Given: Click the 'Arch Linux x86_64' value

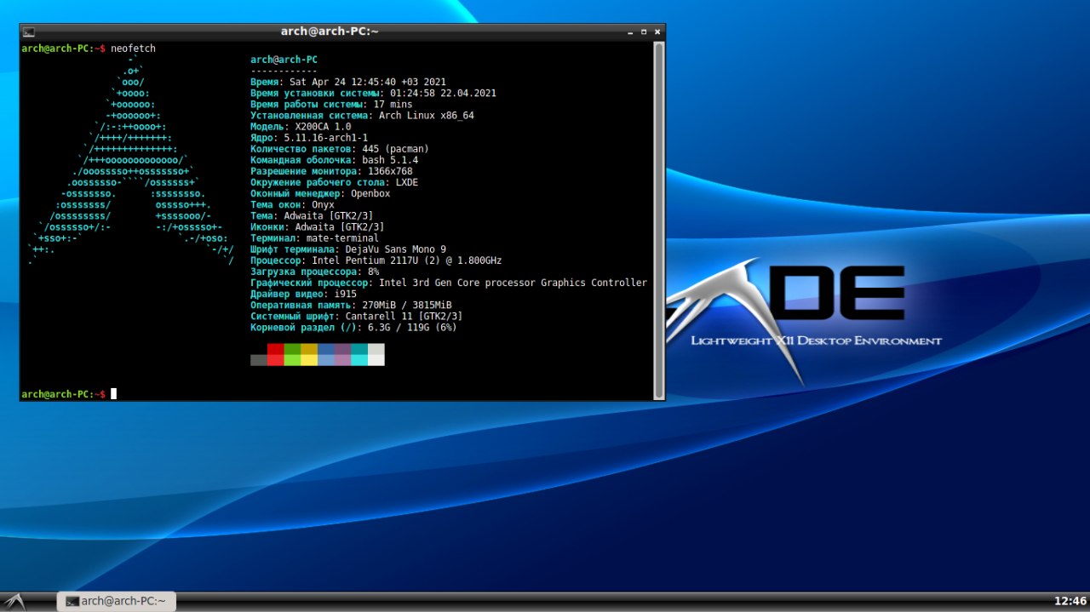Looking at the screenshot, I should point(427,115).
